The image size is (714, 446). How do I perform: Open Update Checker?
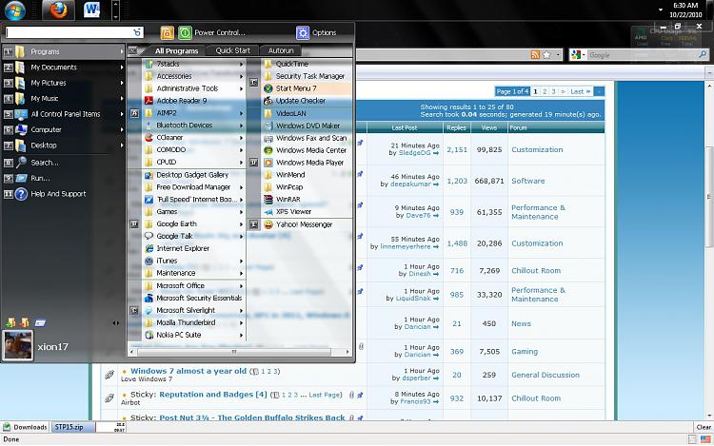point(301,101)
